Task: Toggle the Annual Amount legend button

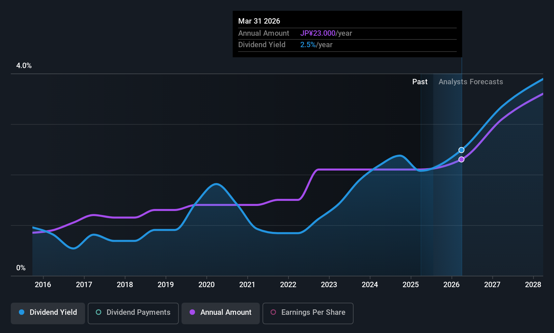Action: coord(221,313)
